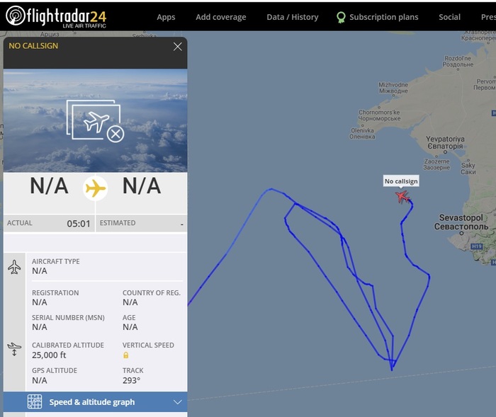
Task: Click the aircraft type plane icon
Action: [14, 267]
